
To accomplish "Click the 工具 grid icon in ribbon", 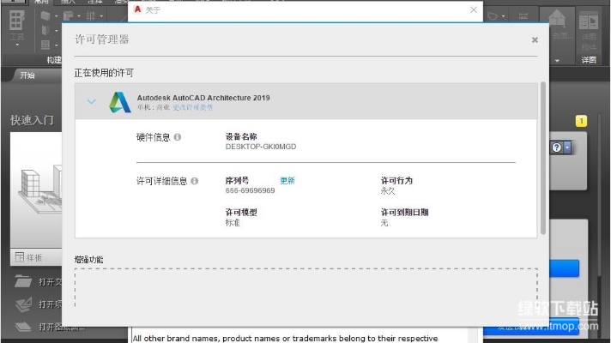I will pos(17,21).
